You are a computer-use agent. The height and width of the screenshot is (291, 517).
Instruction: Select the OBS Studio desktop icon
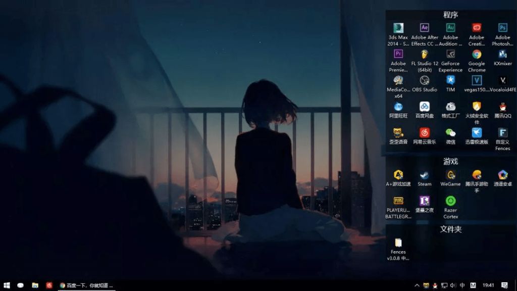425,81
